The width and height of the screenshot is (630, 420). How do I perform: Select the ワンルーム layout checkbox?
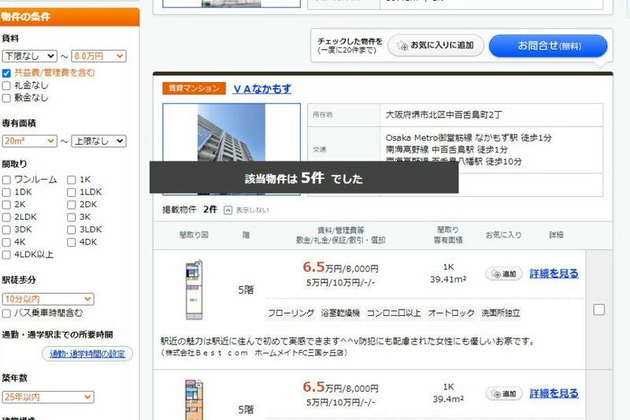click(7, 180)
